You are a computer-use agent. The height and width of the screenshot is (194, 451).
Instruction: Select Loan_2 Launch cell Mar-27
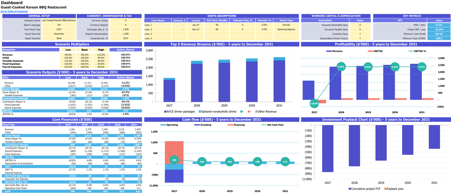(x=195, y=29)
